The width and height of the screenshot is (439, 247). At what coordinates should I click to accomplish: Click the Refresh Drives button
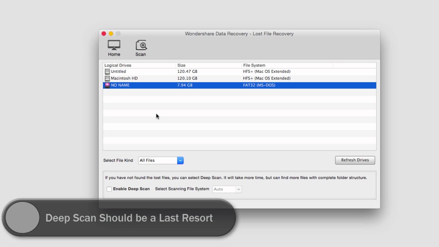(355, 160)
